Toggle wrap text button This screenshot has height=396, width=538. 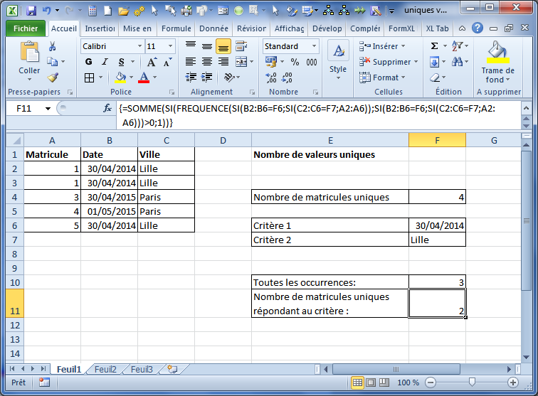(x=241, y=46)
